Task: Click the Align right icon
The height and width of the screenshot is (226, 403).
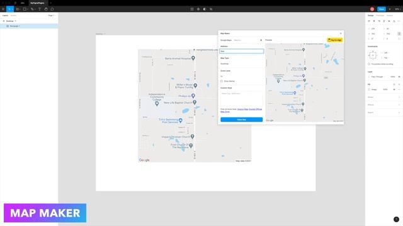Action: click(379, 21)
